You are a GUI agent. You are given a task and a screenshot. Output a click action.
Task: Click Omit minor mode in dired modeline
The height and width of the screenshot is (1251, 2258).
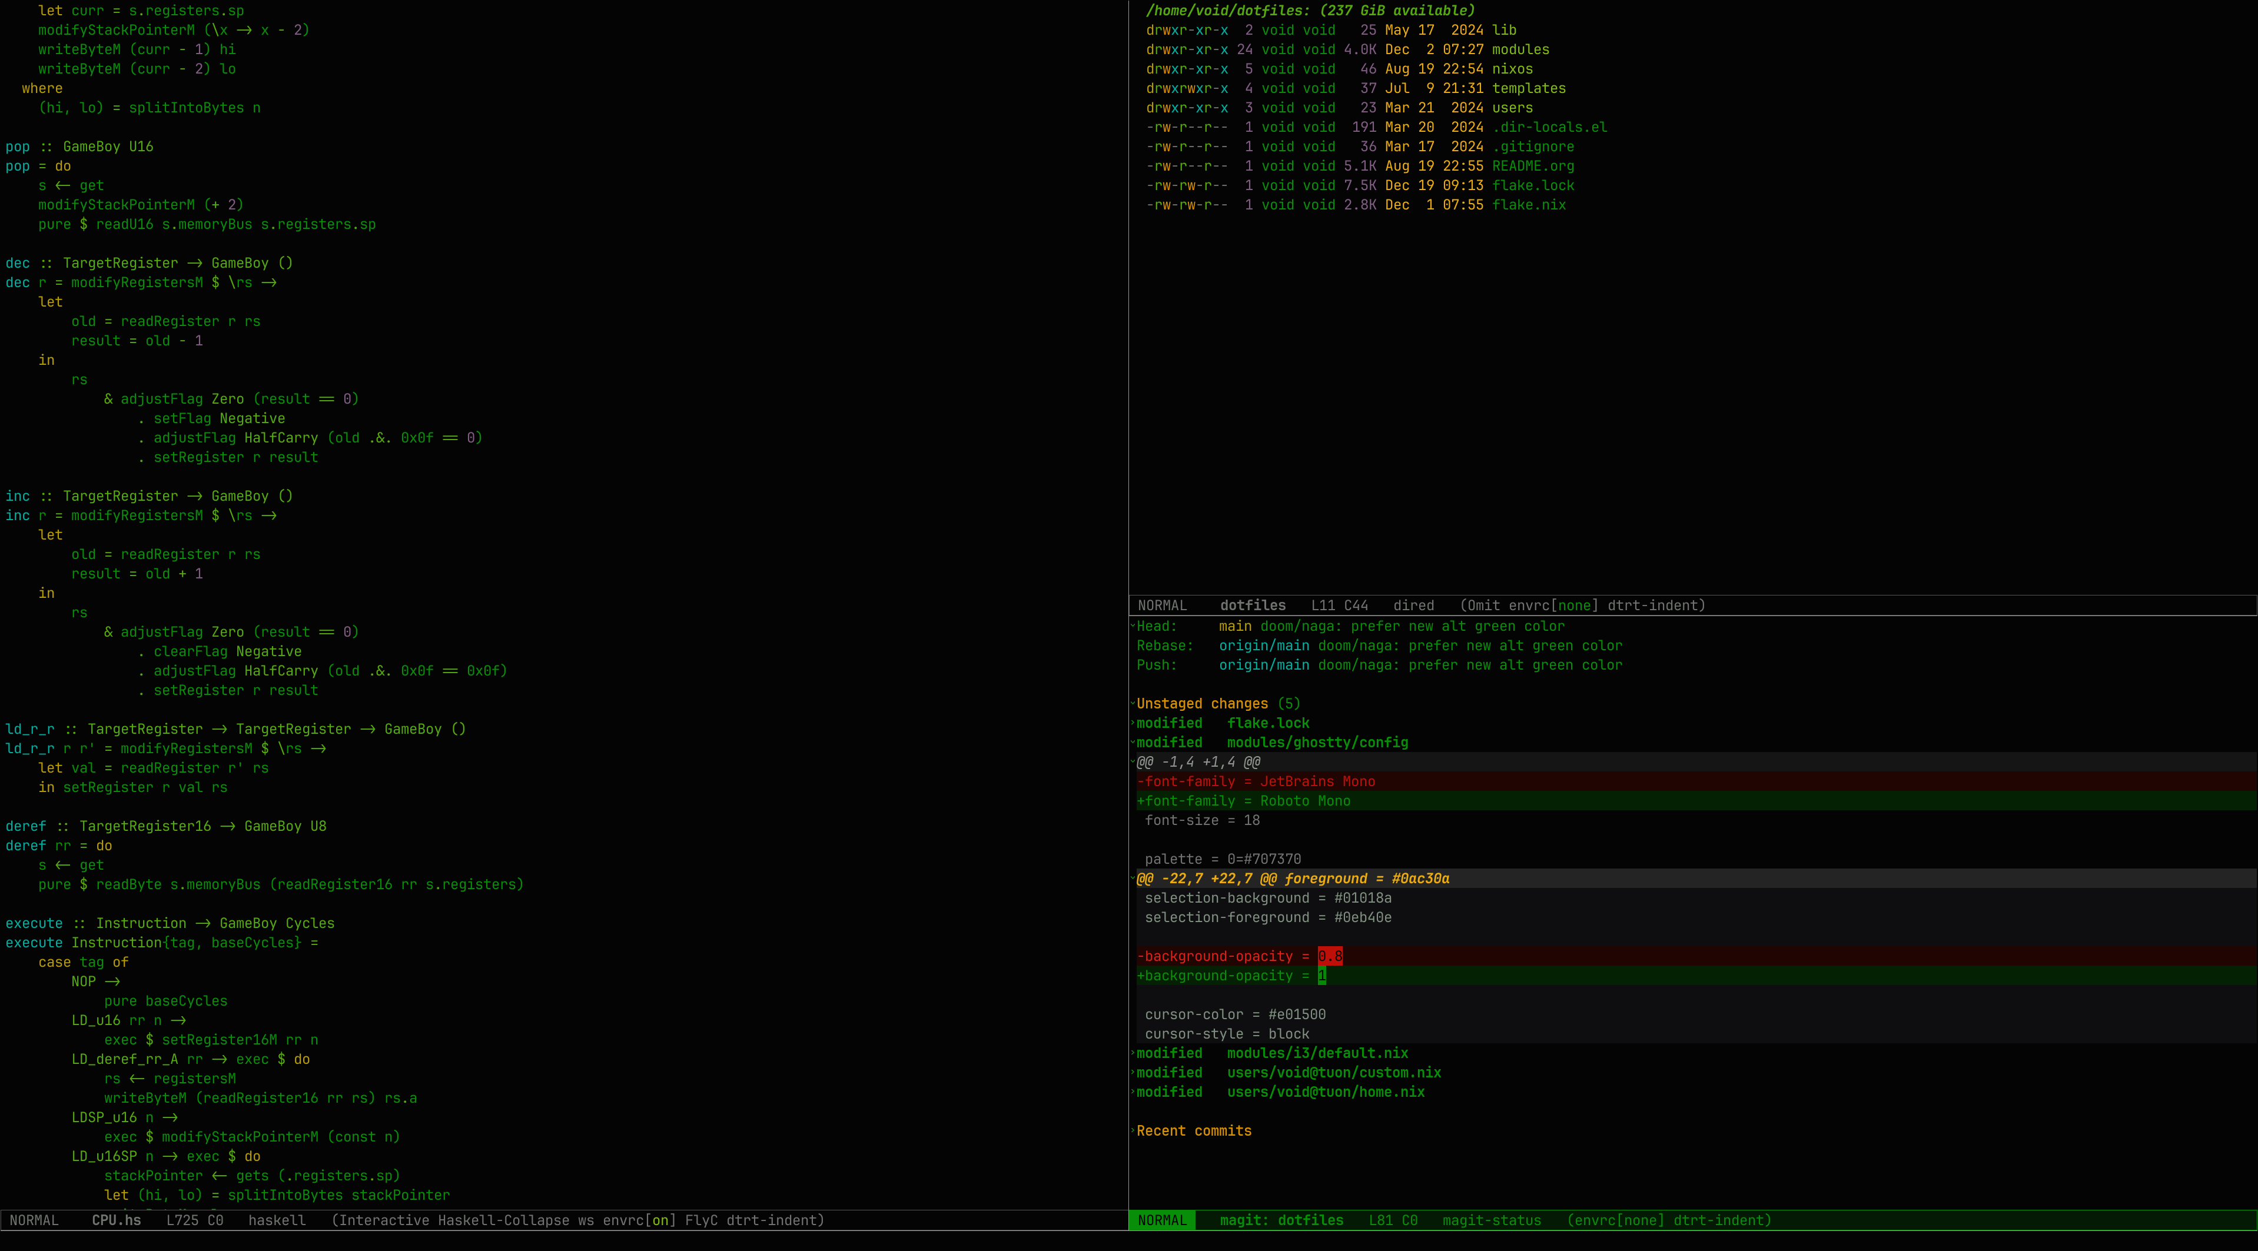1484,605
